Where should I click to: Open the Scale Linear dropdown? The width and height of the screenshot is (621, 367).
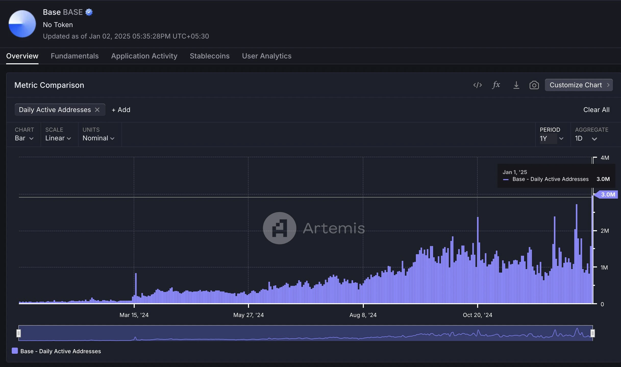click(x=58, y=138)
